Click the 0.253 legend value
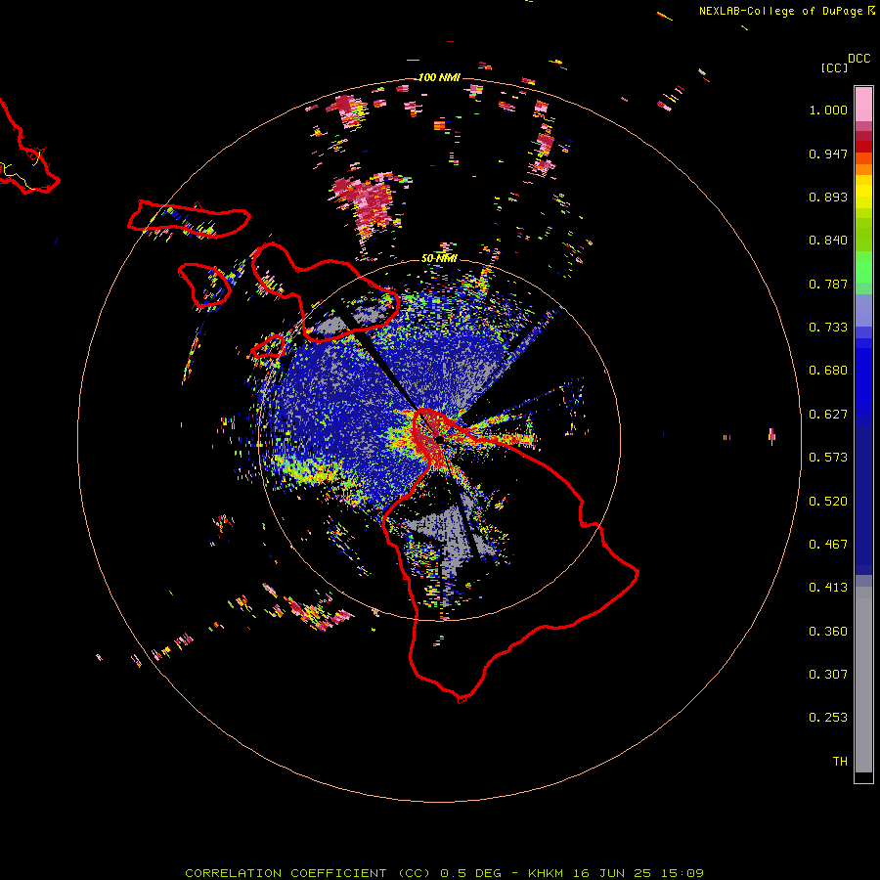 coord(828,718)
